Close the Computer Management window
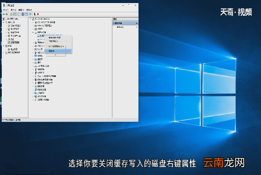 click(x=135, y=5)
